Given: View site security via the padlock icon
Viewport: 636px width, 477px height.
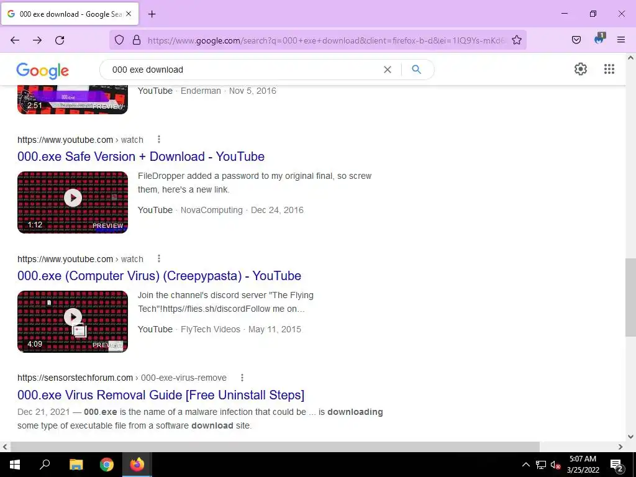Looking at the screenshot, I should [137, 40].
